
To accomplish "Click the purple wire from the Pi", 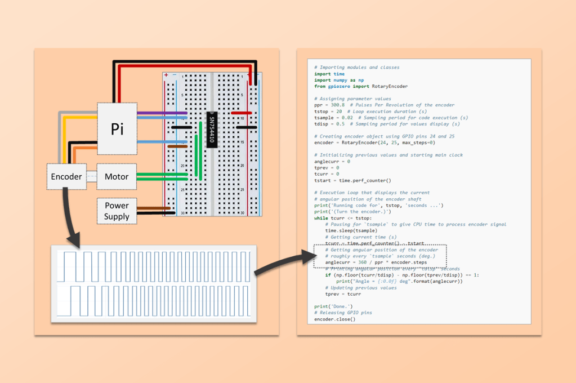I will click(162, 113).
